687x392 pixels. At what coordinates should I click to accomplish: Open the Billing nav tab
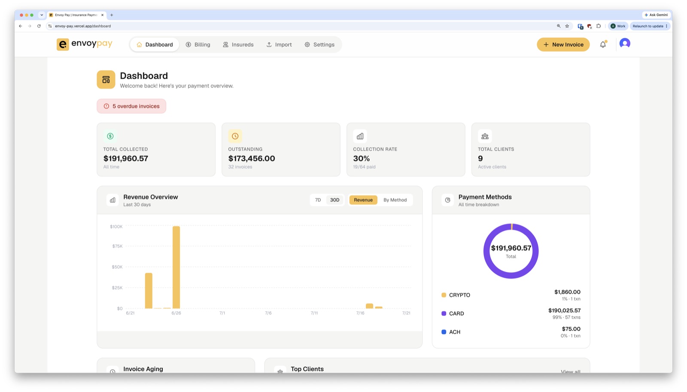pyautogui.click(x=198, y=45)
